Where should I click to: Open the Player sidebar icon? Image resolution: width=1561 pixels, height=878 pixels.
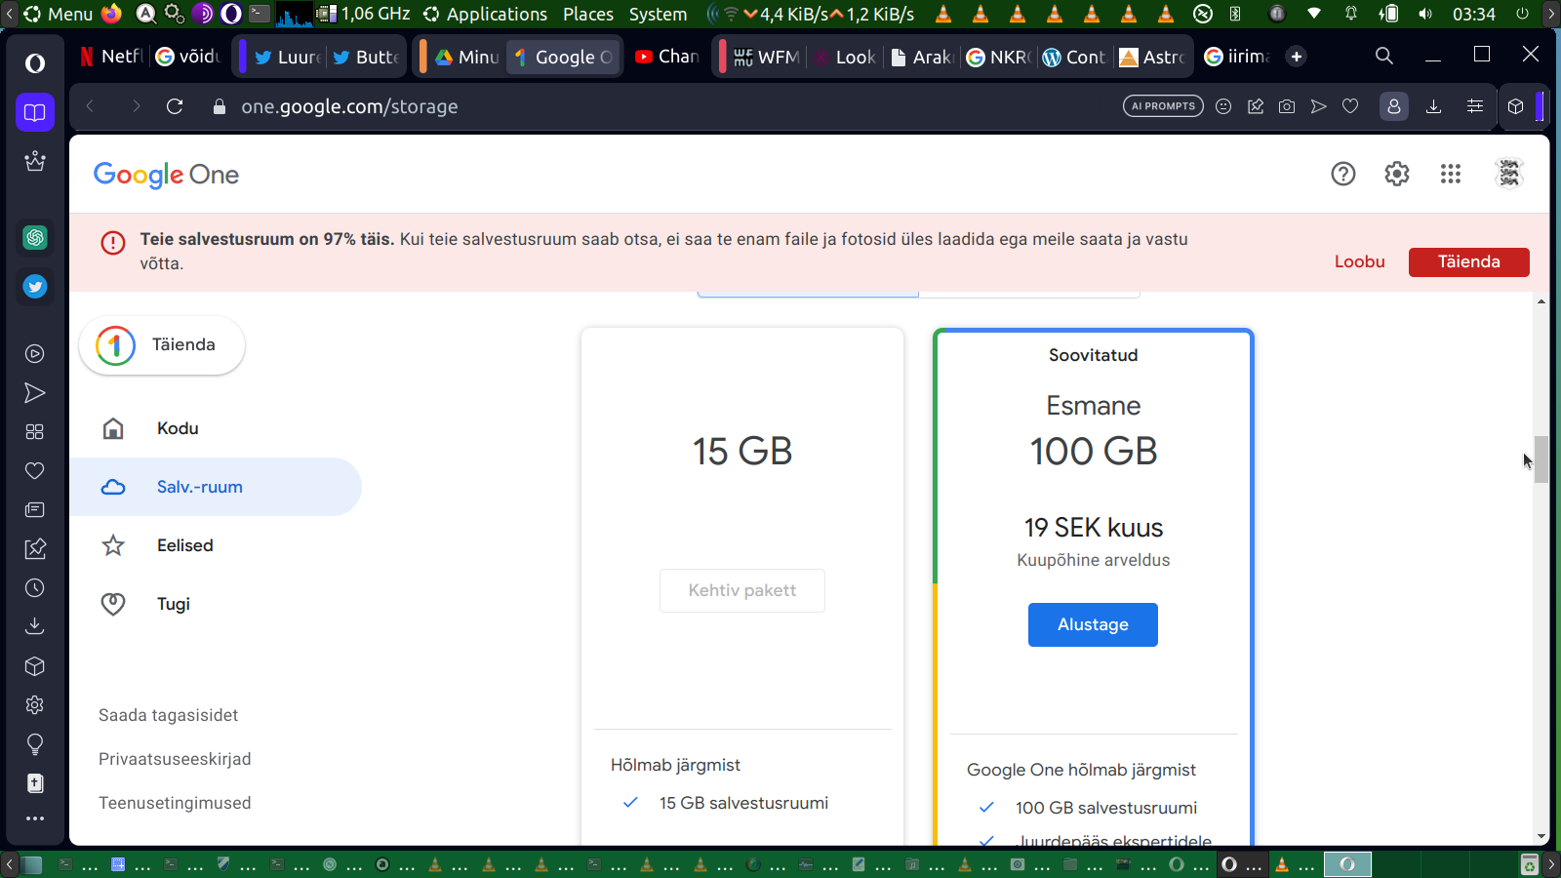coord(35,354)
